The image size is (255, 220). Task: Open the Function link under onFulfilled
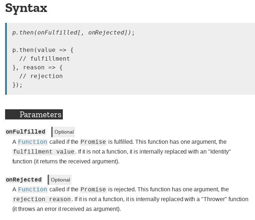pos(33,142)
